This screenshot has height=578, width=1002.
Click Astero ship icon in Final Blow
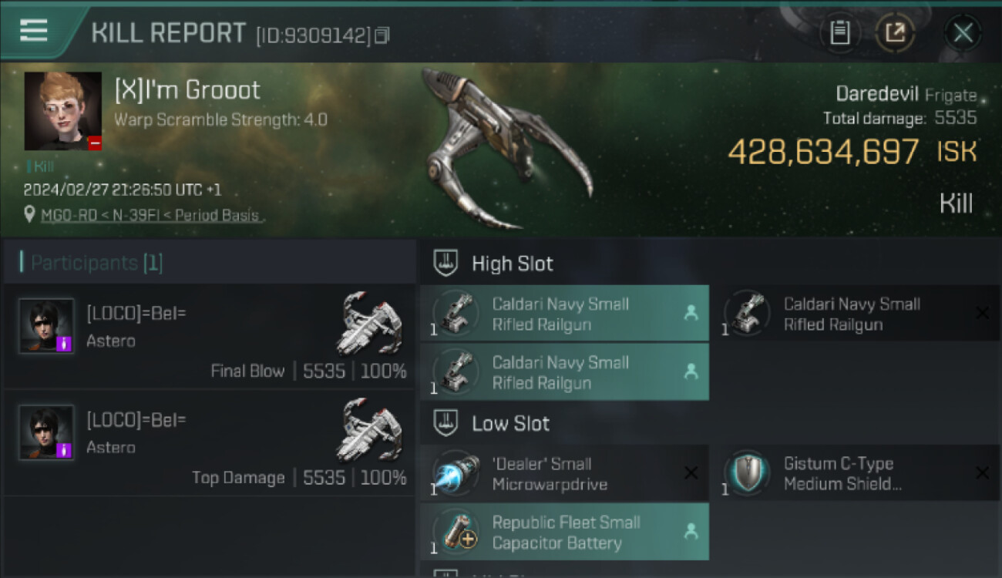(372, 322)
